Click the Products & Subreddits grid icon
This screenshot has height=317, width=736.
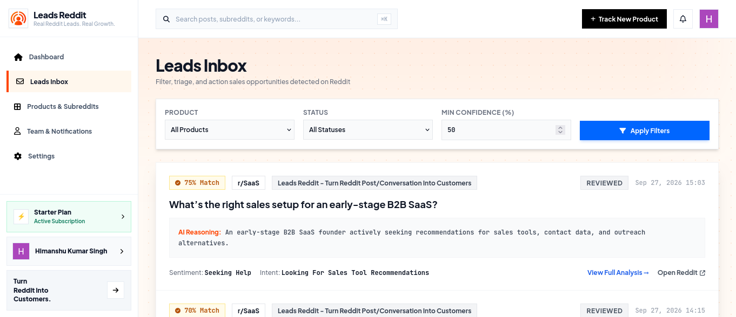pos(17,107)
